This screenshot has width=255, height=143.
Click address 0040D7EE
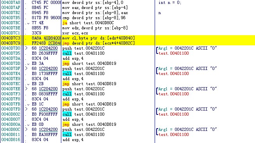click(x=11, y=89)
